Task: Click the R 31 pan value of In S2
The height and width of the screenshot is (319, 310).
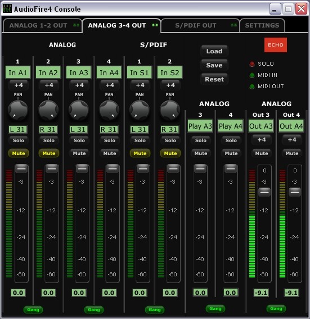Action: click(x=169, y=129)
